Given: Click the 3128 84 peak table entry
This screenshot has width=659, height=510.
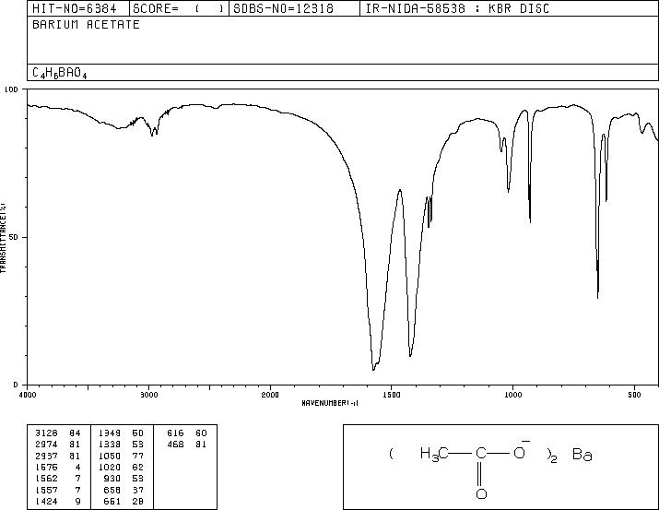Looking at the screenshot, I should [57, 433].
